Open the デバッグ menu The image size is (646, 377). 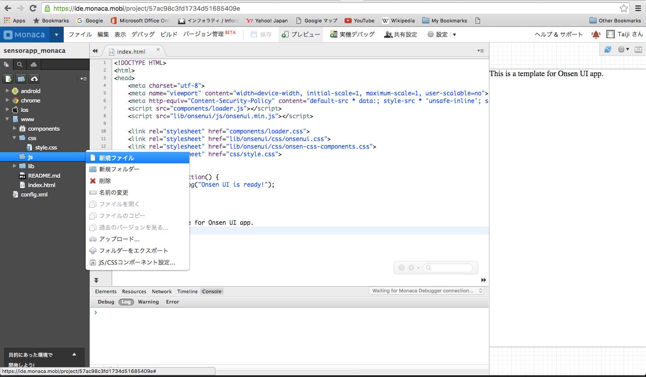[x=143, y=34]
